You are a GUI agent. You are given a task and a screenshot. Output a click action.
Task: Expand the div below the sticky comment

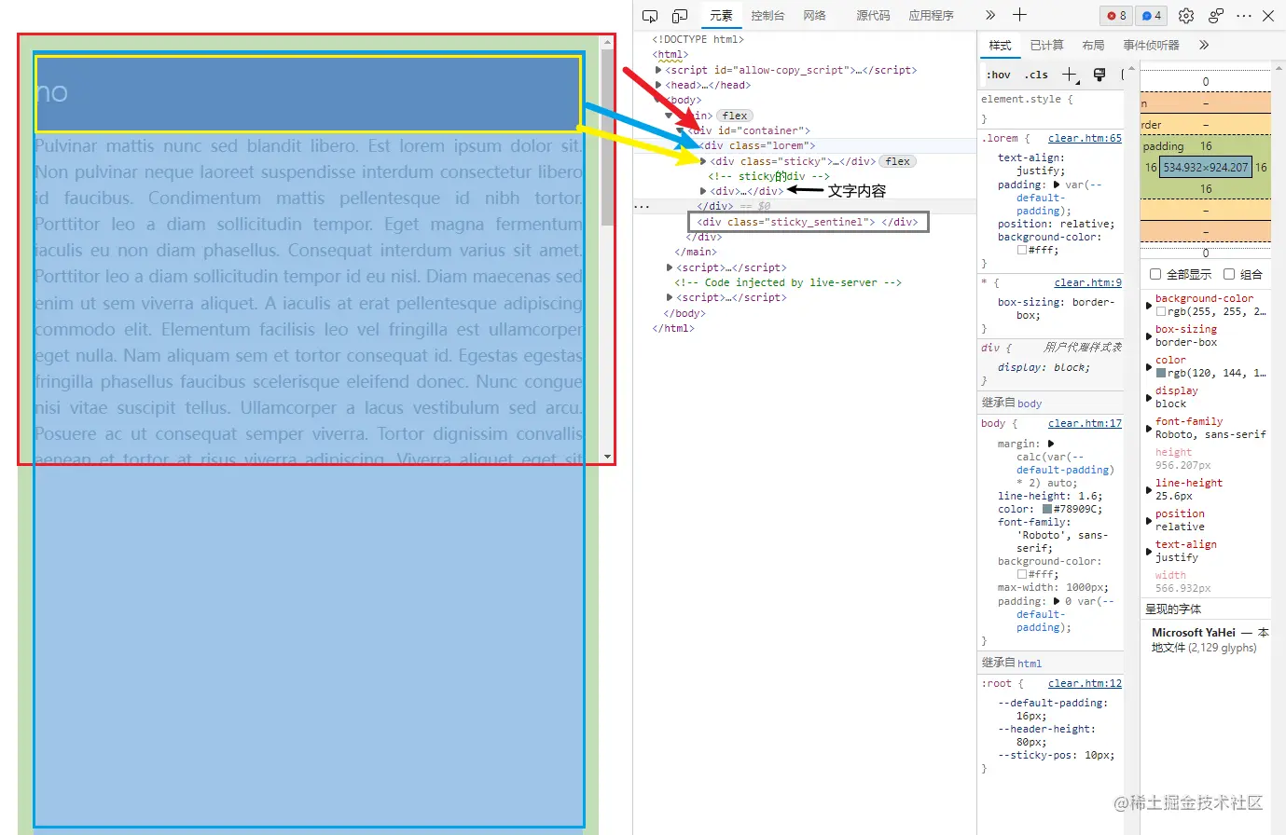[703, 191]
